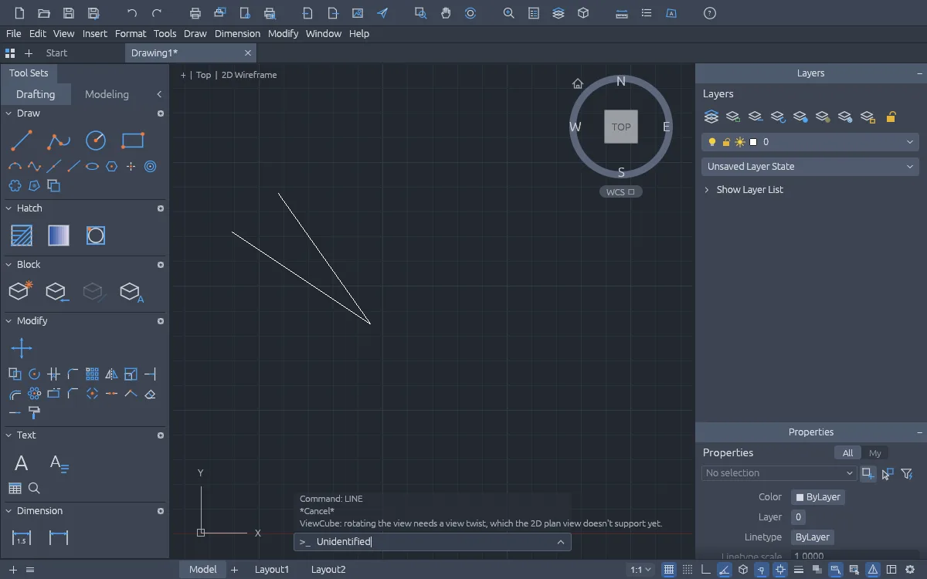The image size is (927, 579).
Task: Click the Insert Block icon
Action: point(58,292)
